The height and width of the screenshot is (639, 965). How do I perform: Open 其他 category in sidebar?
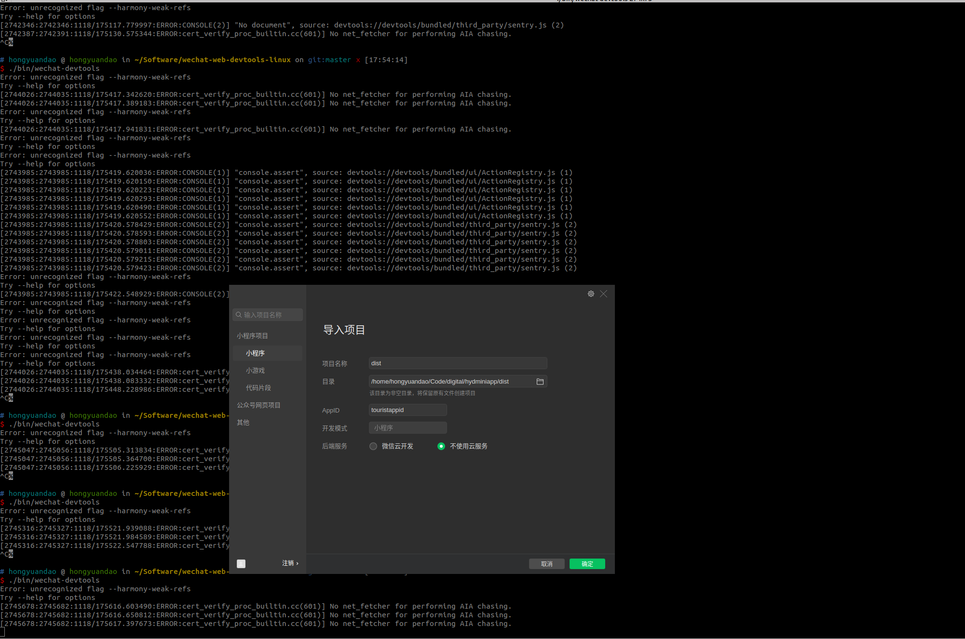243,423
